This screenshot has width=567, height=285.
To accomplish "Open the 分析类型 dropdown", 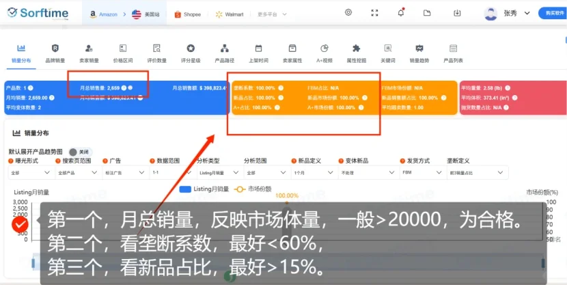I will click(x=219, y=172).
